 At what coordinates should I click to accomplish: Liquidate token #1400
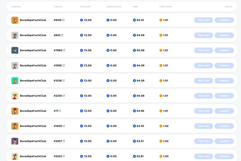pos(224,126)
